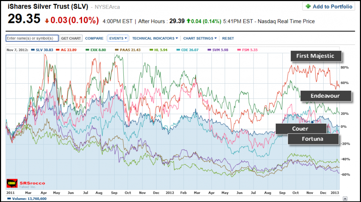Click the SLV blue legend swatch
This screenshot has height=202, width=361.
click(33, 50)
